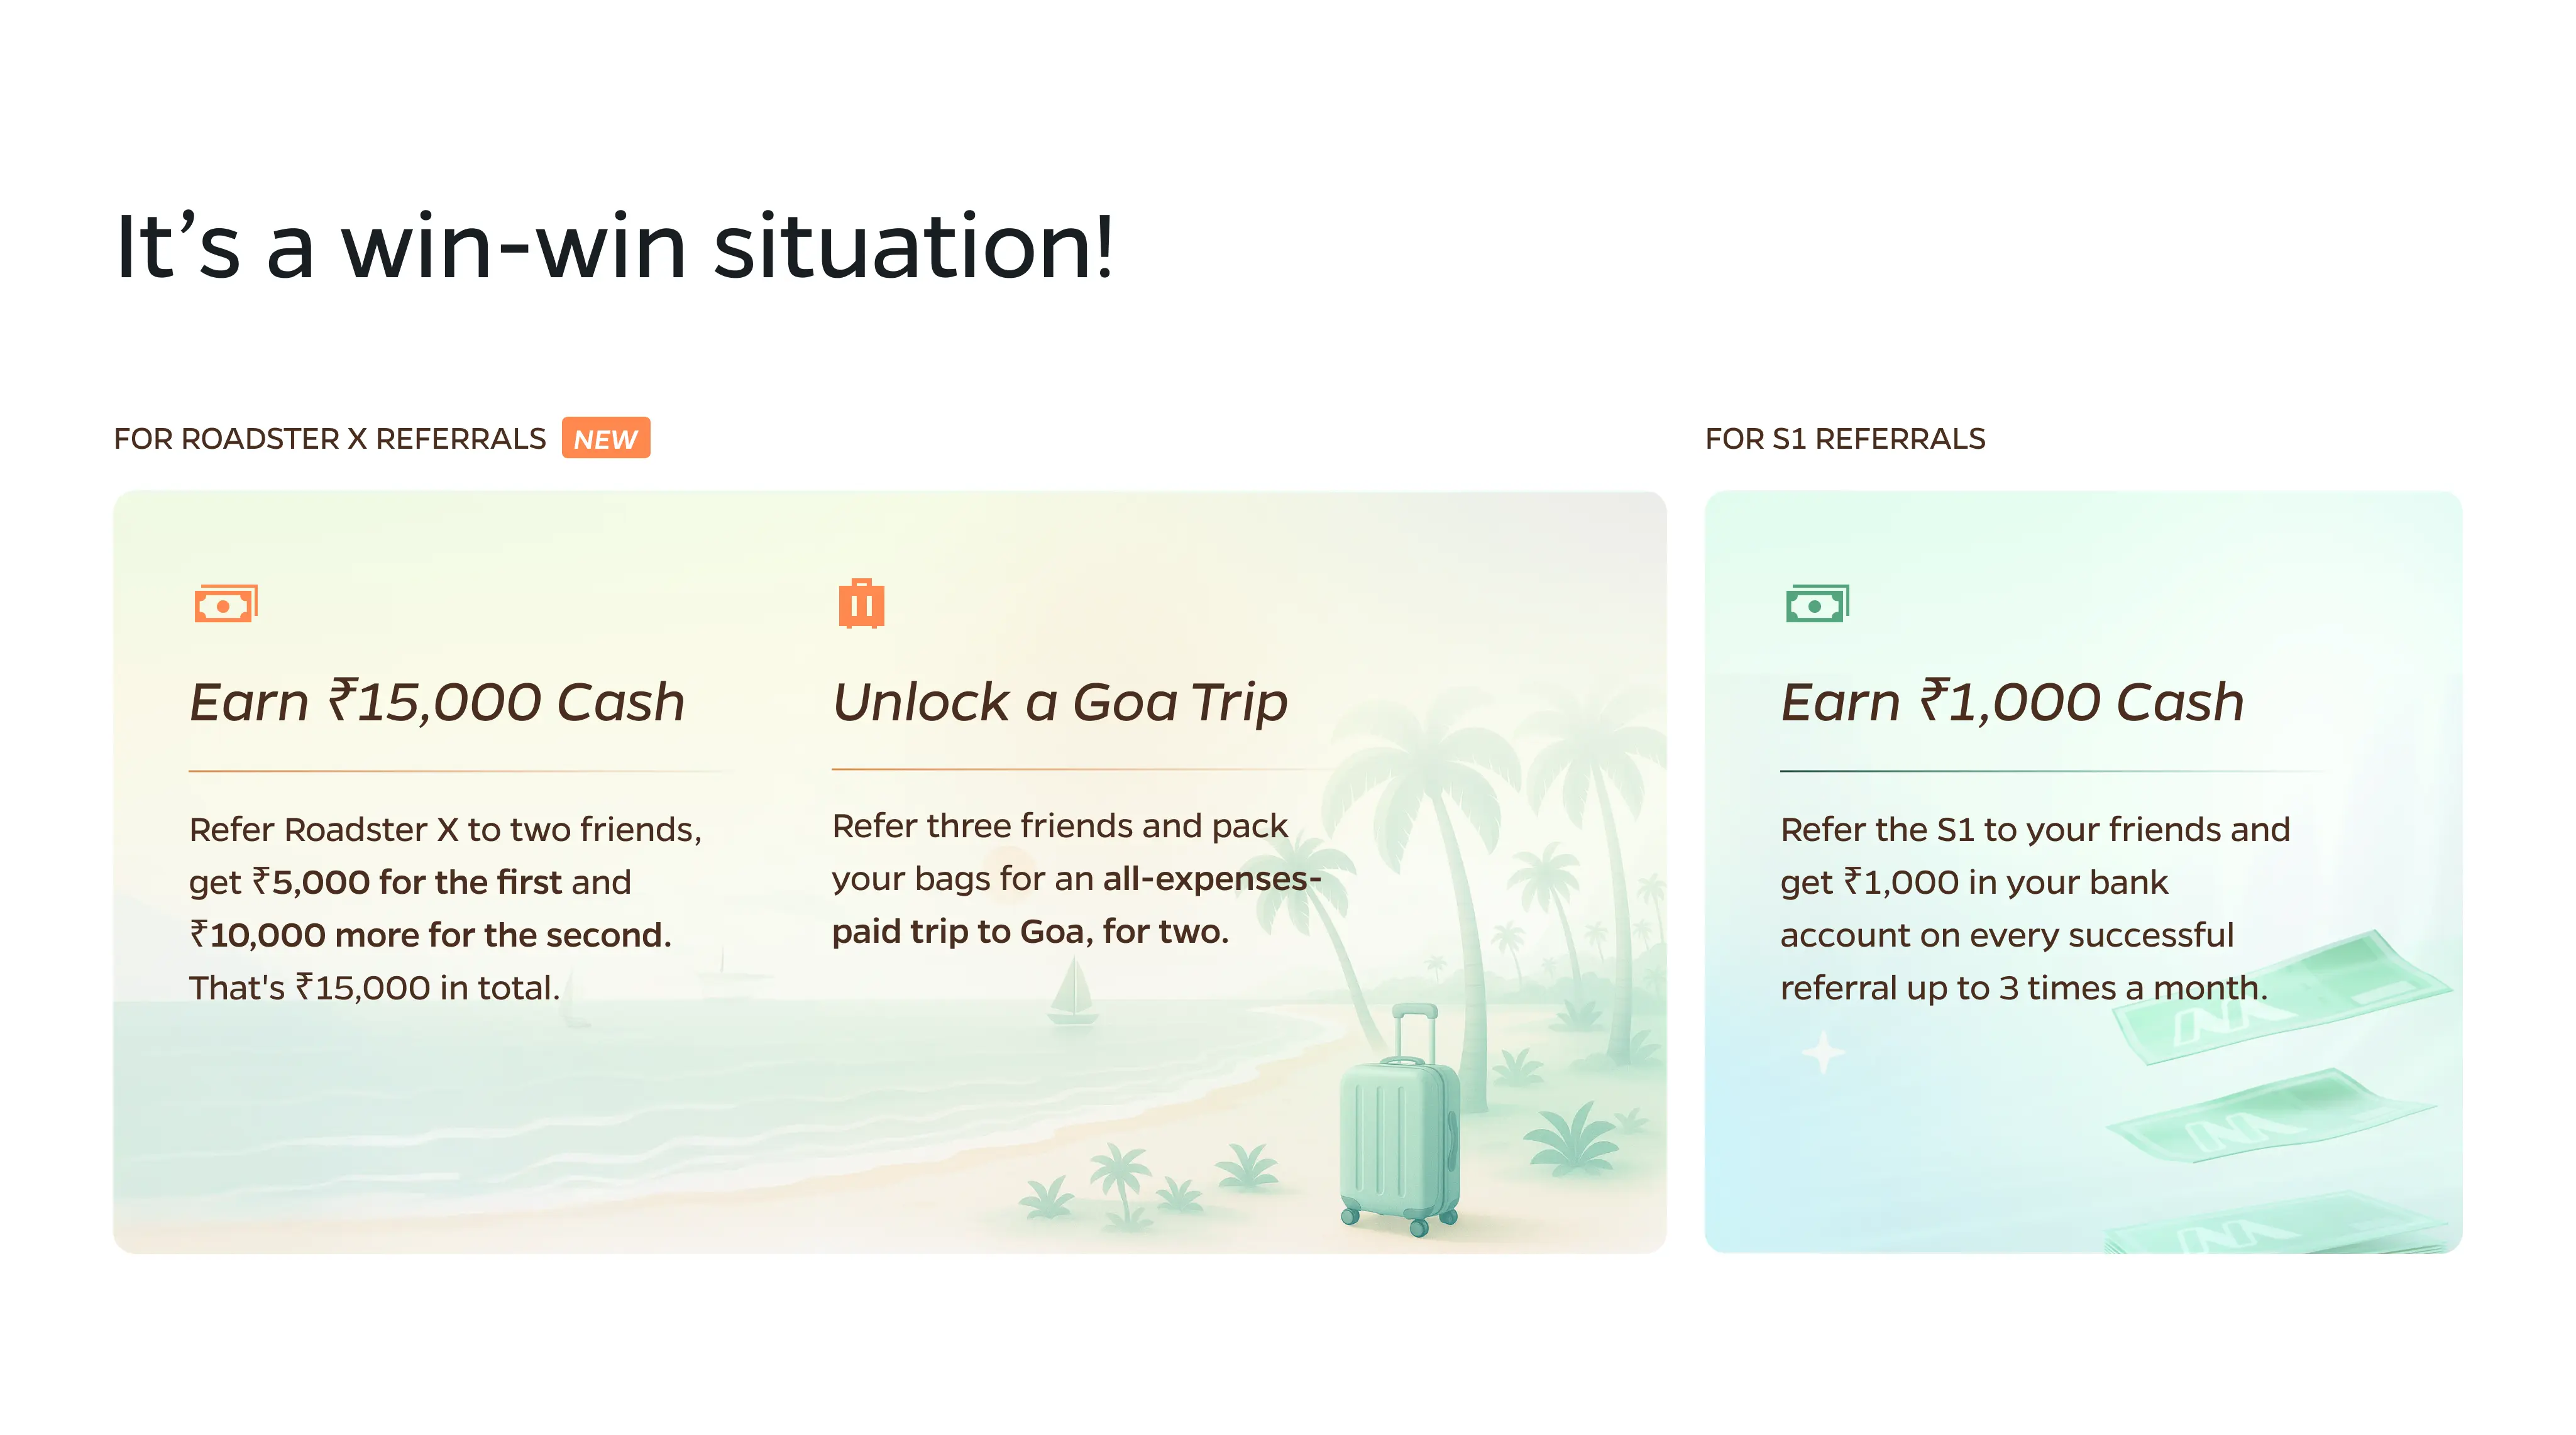Select the 'Earn ₹15,000 Cash' heading
The height and width of the screenshot is (1435, 2576).
[437, 702]
